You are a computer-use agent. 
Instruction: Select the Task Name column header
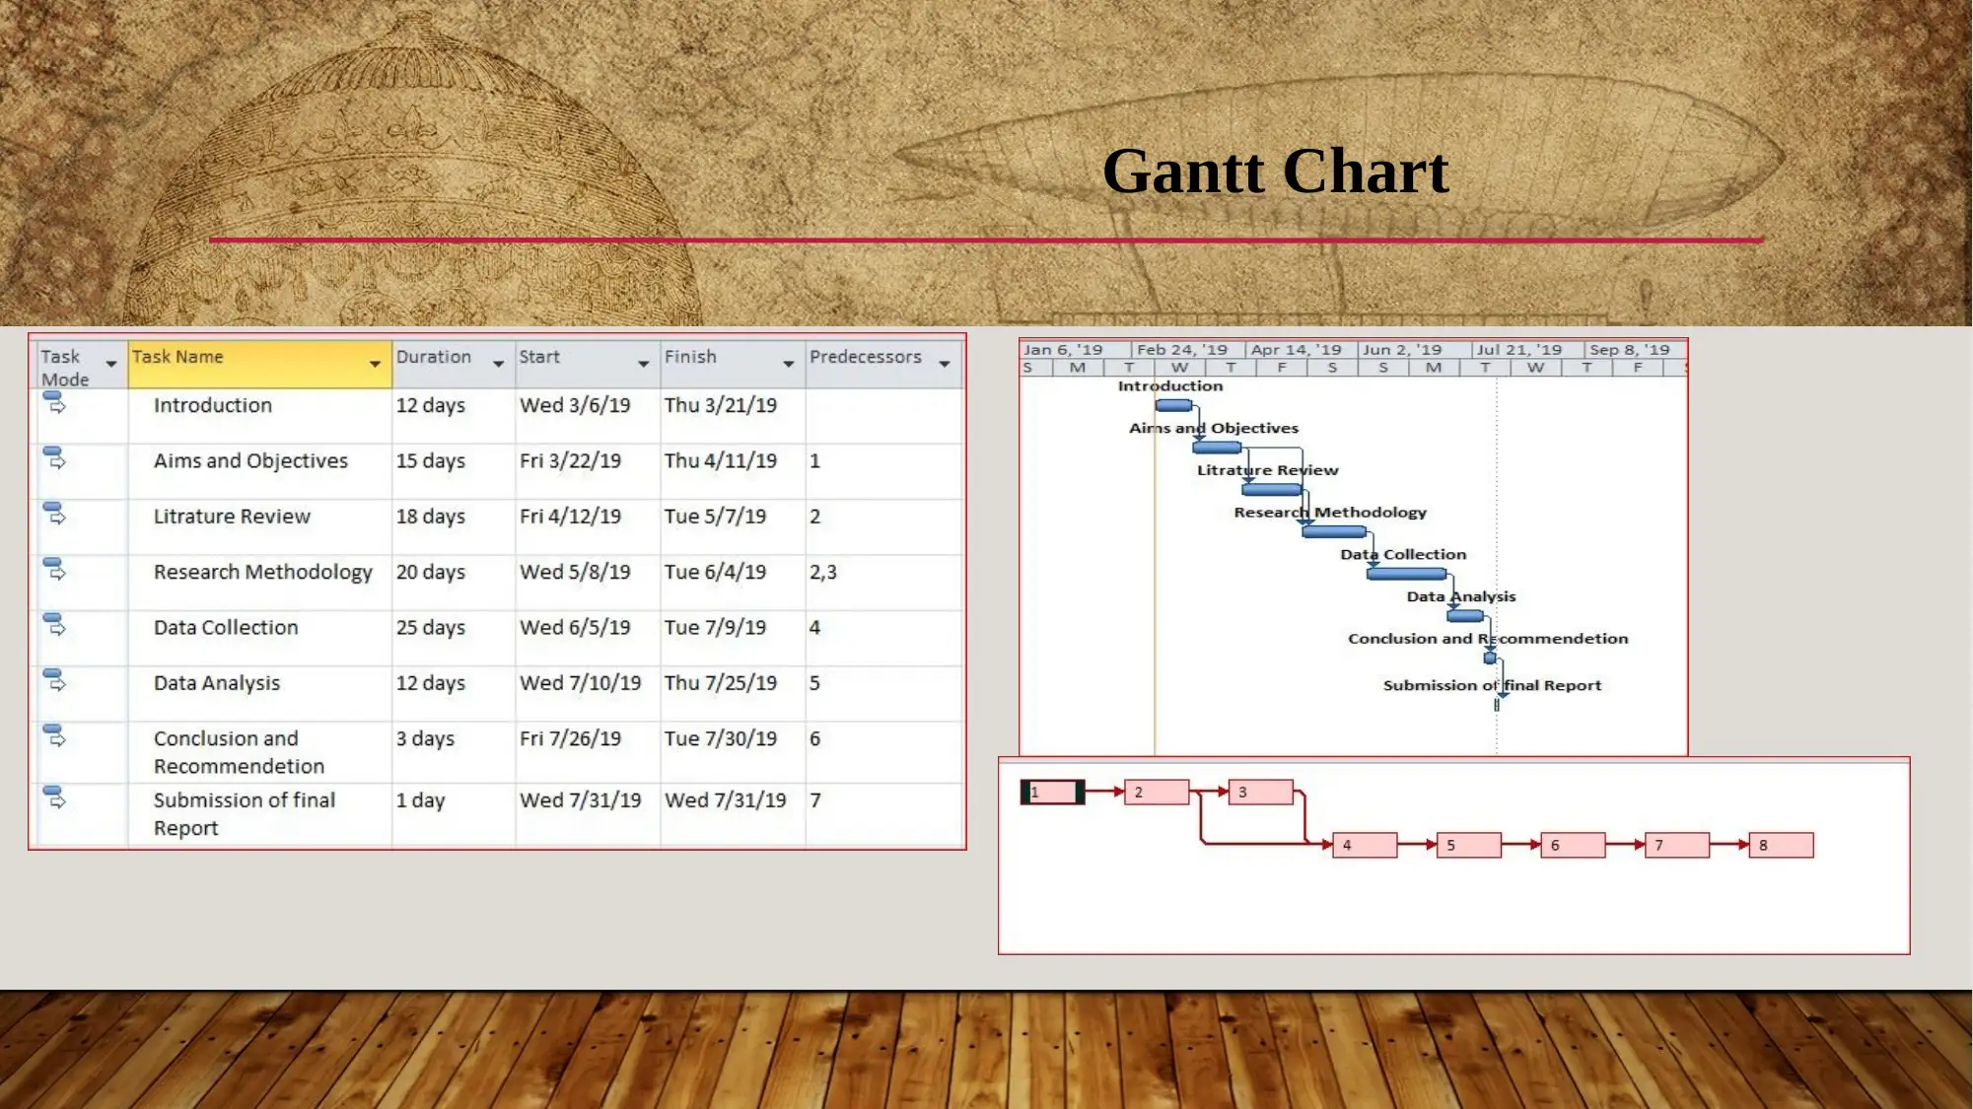[x=259, y=365]
